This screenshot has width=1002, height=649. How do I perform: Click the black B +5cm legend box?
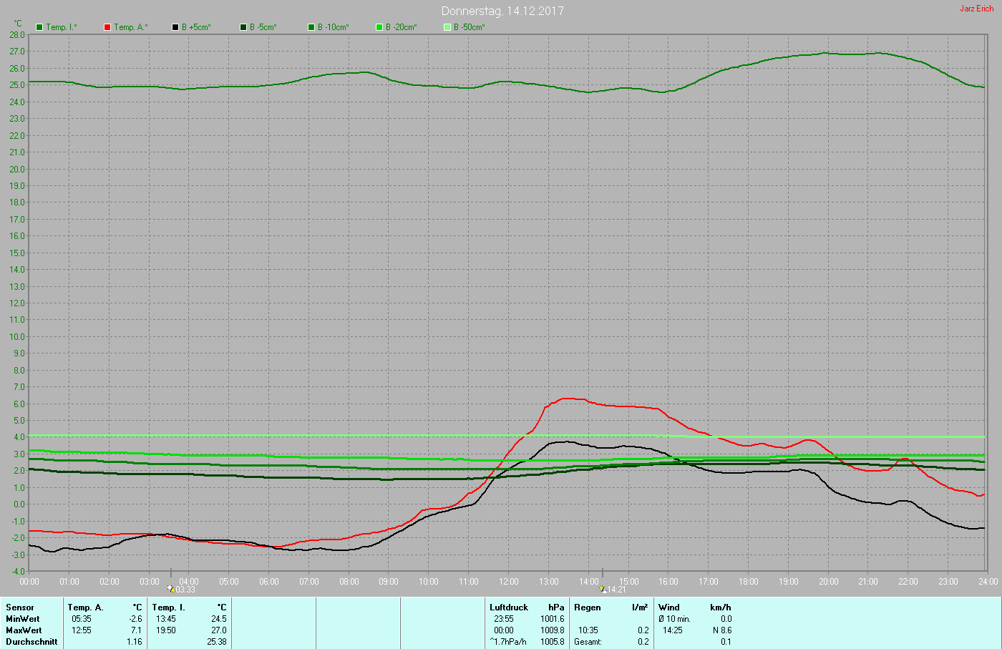pyautogui.click(x=175, y=27)
